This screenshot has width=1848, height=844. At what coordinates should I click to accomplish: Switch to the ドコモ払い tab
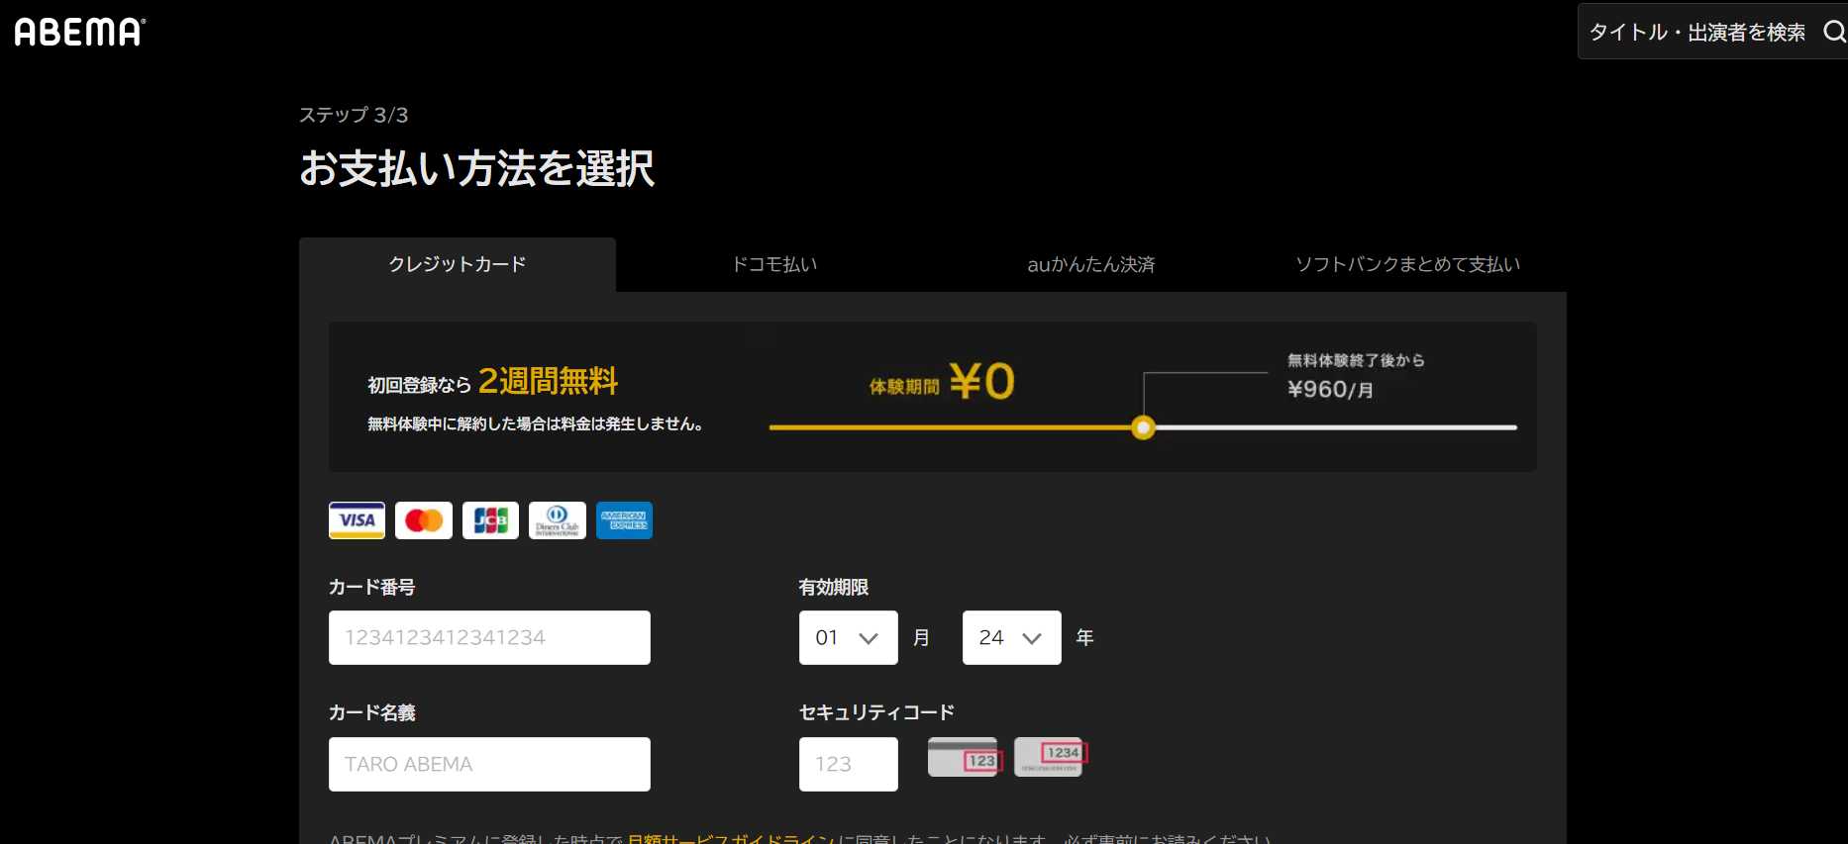tap(774, 264)
